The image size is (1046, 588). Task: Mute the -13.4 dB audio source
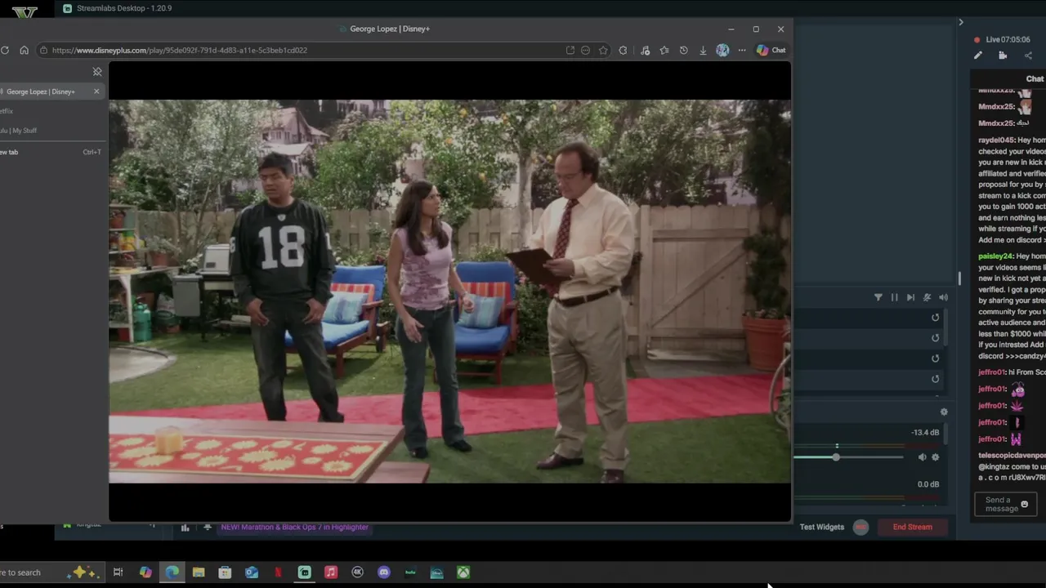coord(922,457)
